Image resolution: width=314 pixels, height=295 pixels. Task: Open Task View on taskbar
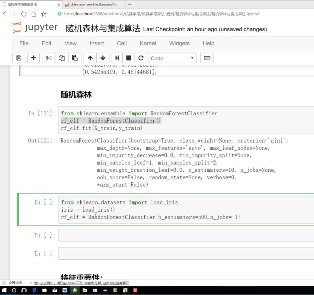[24, 290]
